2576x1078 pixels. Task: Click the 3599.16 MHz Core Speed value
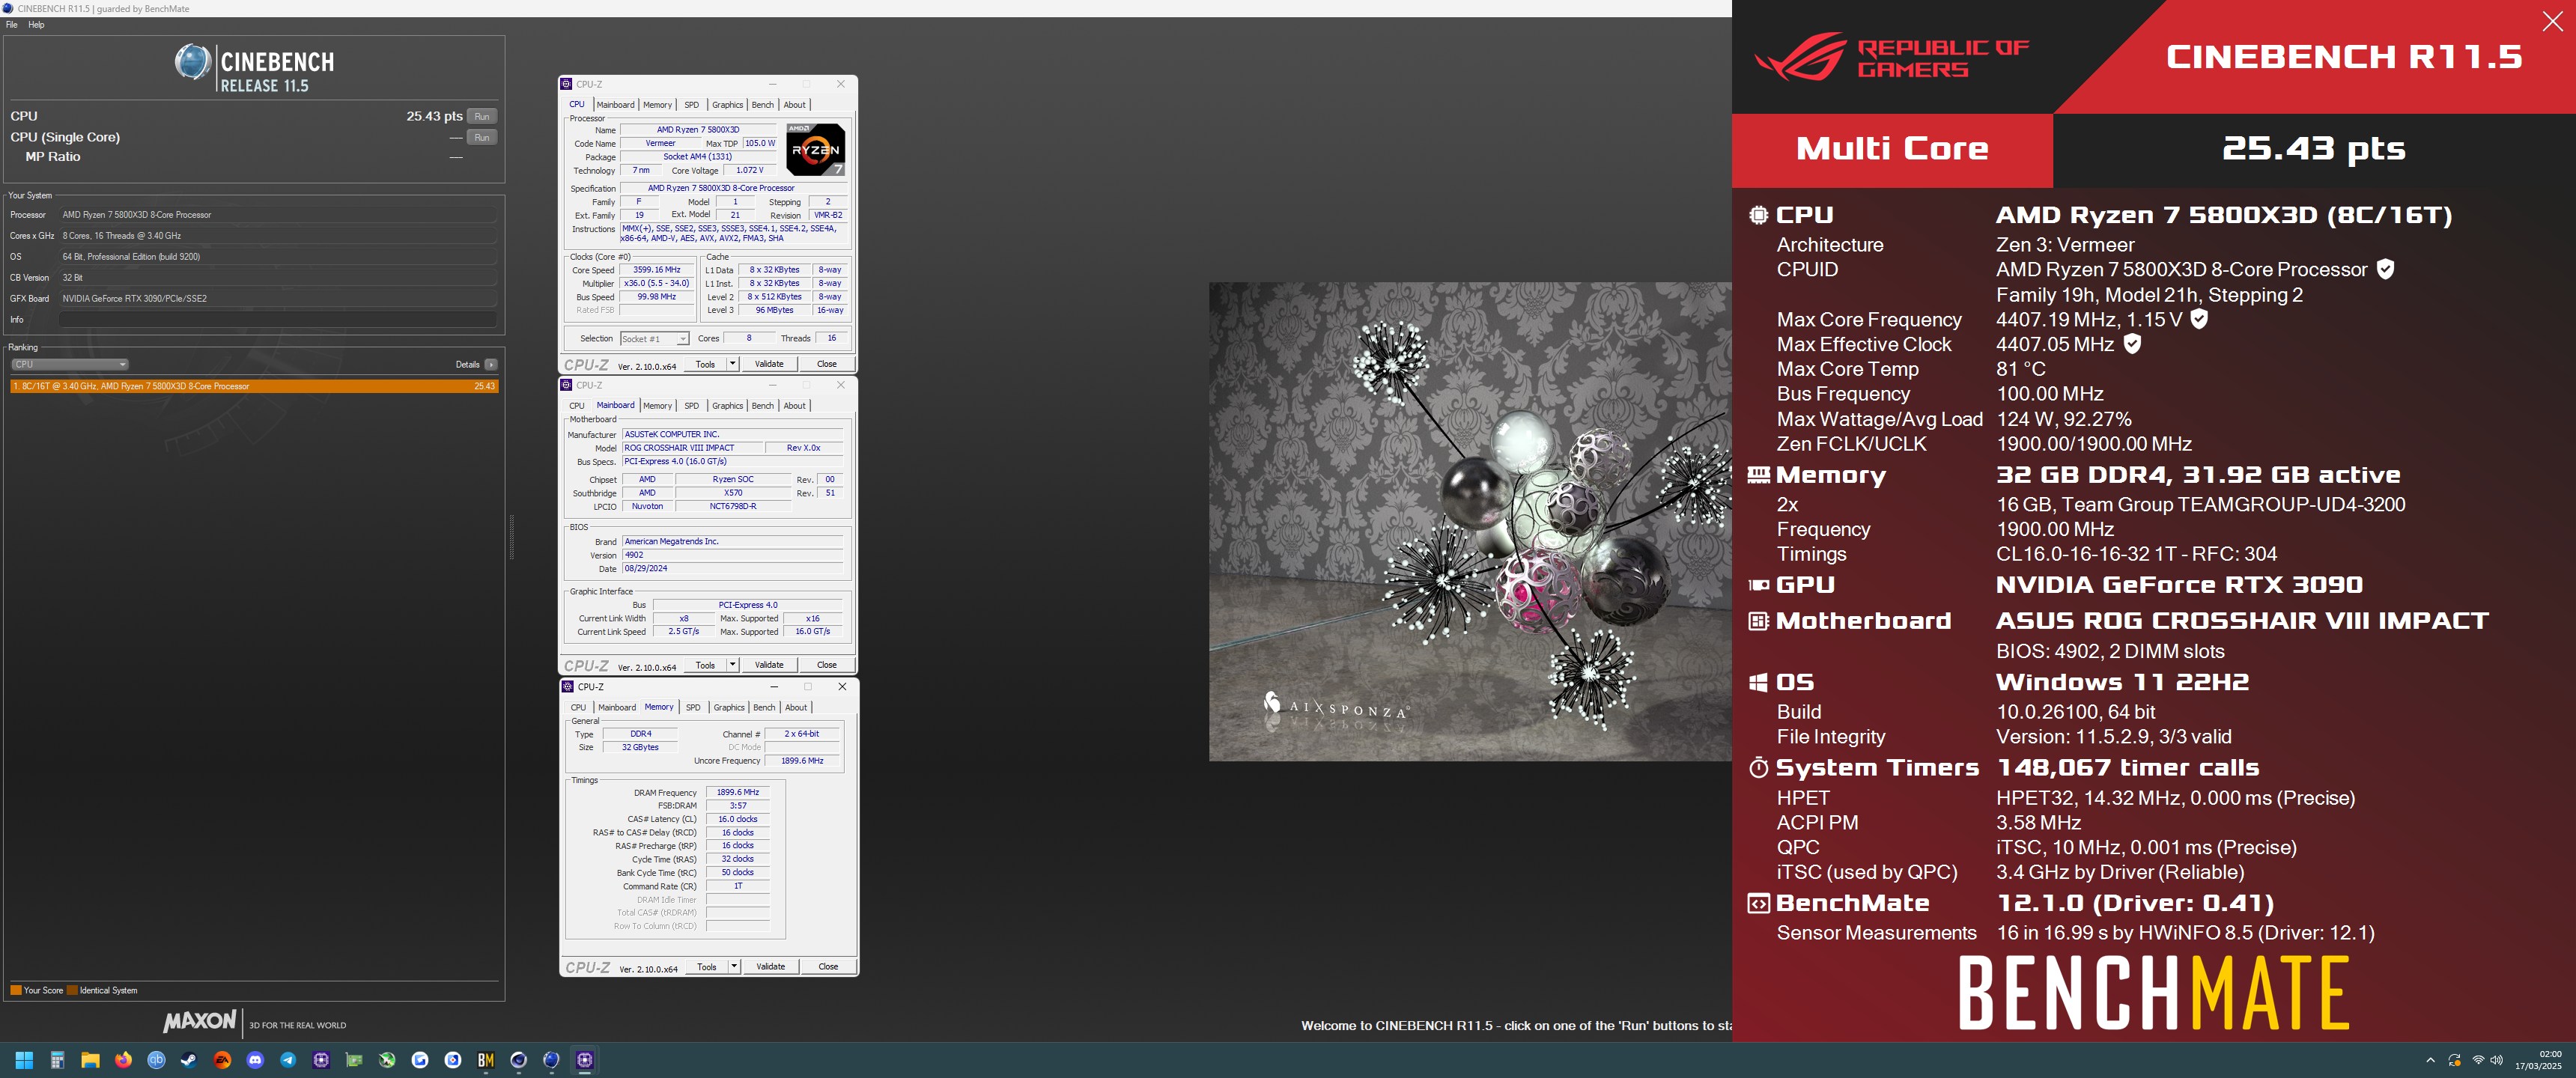click(656, 270)
